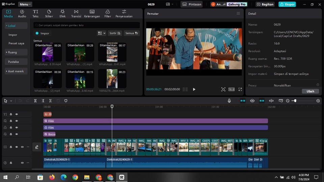
Task: Open the Keterangan captions tab
Action: click(x=92, y=13)
